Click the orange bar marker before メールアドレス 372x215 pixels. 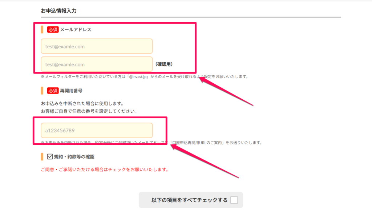(42, 29)
